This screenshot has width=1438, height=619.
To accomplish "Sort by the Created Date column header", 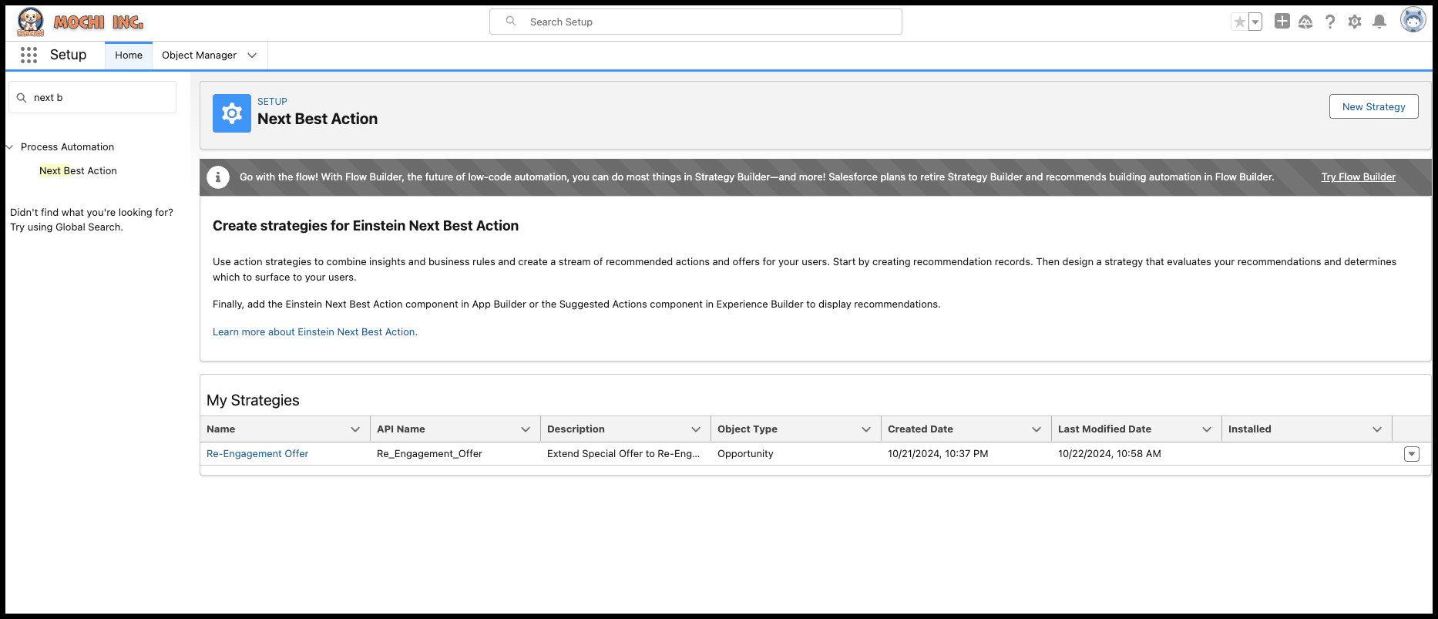I will (920, 429).
